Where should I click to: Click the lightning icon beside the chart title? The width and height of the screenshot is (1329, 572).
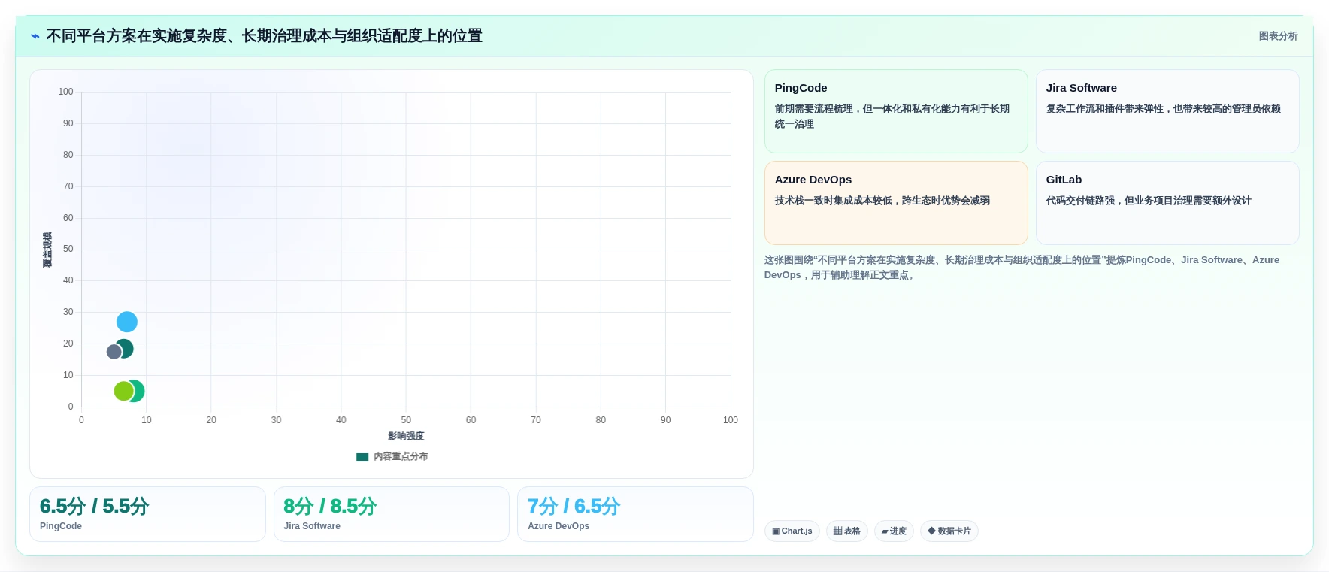tap(35, 36)
